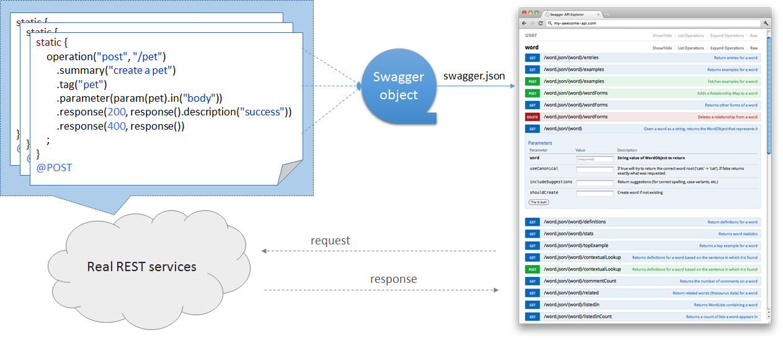Click GET badge for /word.json/{word}/commentCount

point(533,281)
